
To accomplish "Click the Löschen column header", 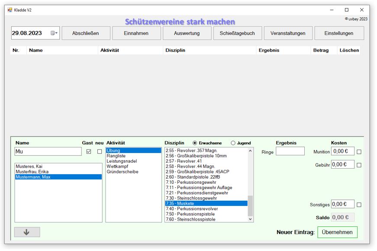I will coord(349,50).
